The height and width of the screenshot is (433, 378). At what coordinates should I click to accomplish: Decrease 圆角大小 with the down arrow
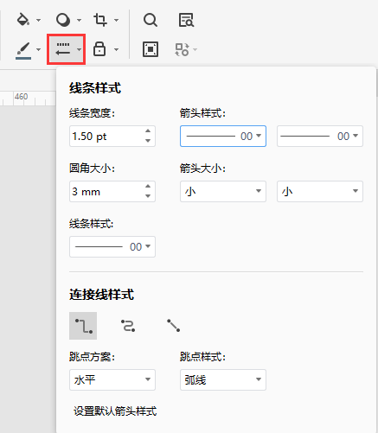(x=148, y=196)
